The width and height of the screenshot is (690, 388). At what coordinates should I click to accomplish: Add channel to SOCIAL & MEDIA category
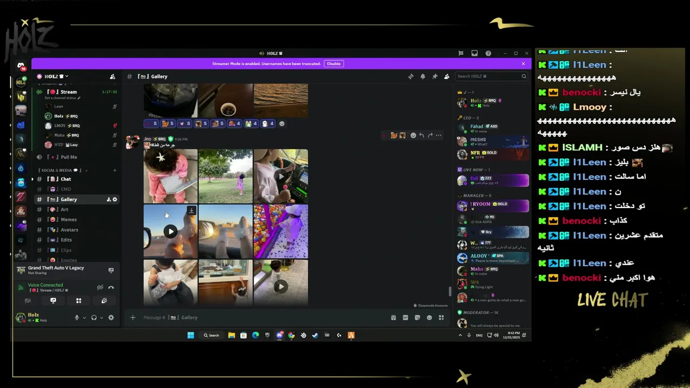pyautogui.click(x=114, y=170)
